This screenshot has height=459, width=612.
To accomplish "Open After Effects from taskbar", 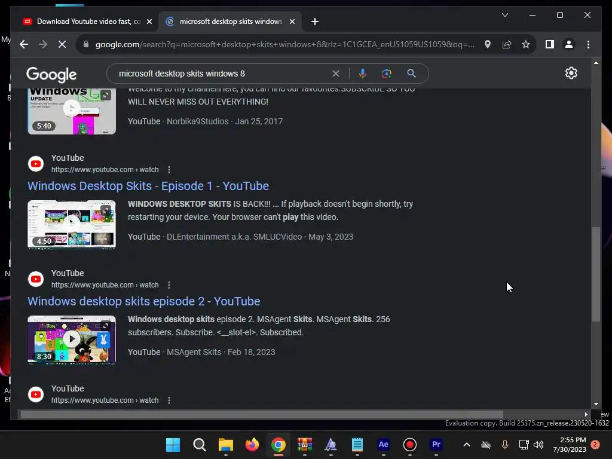I will coord(384,445).
